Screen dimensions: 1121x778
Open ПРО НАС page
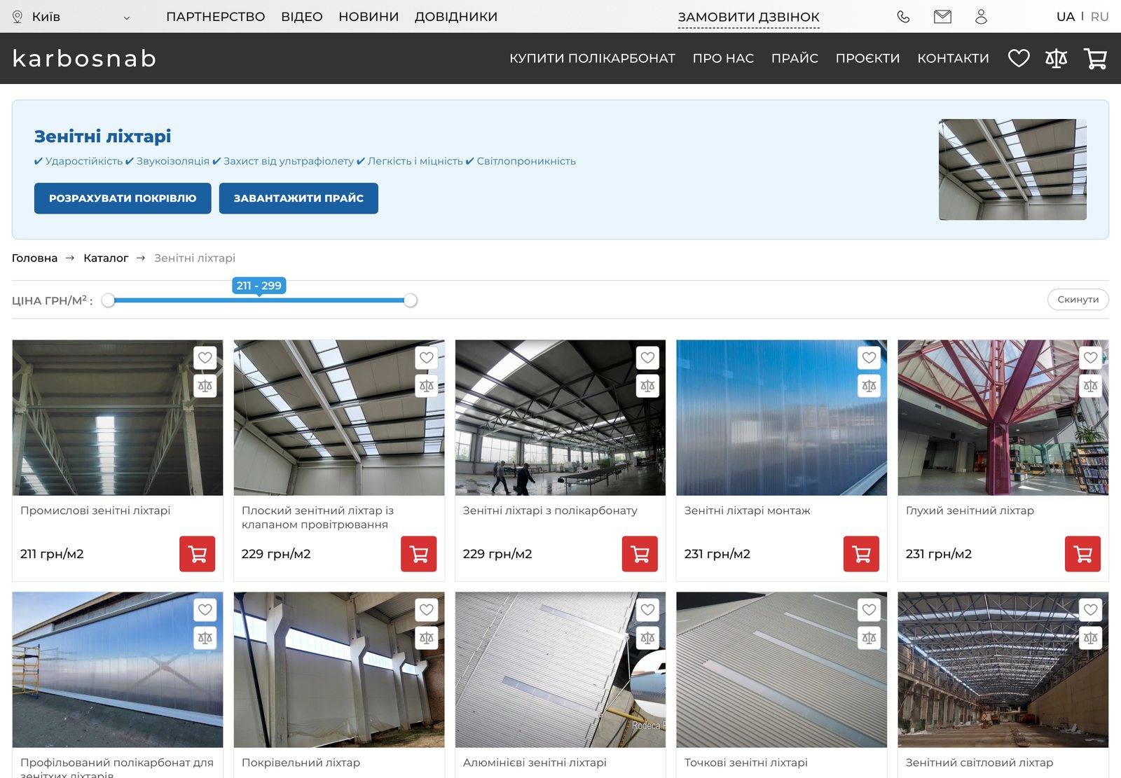[723, 58]
